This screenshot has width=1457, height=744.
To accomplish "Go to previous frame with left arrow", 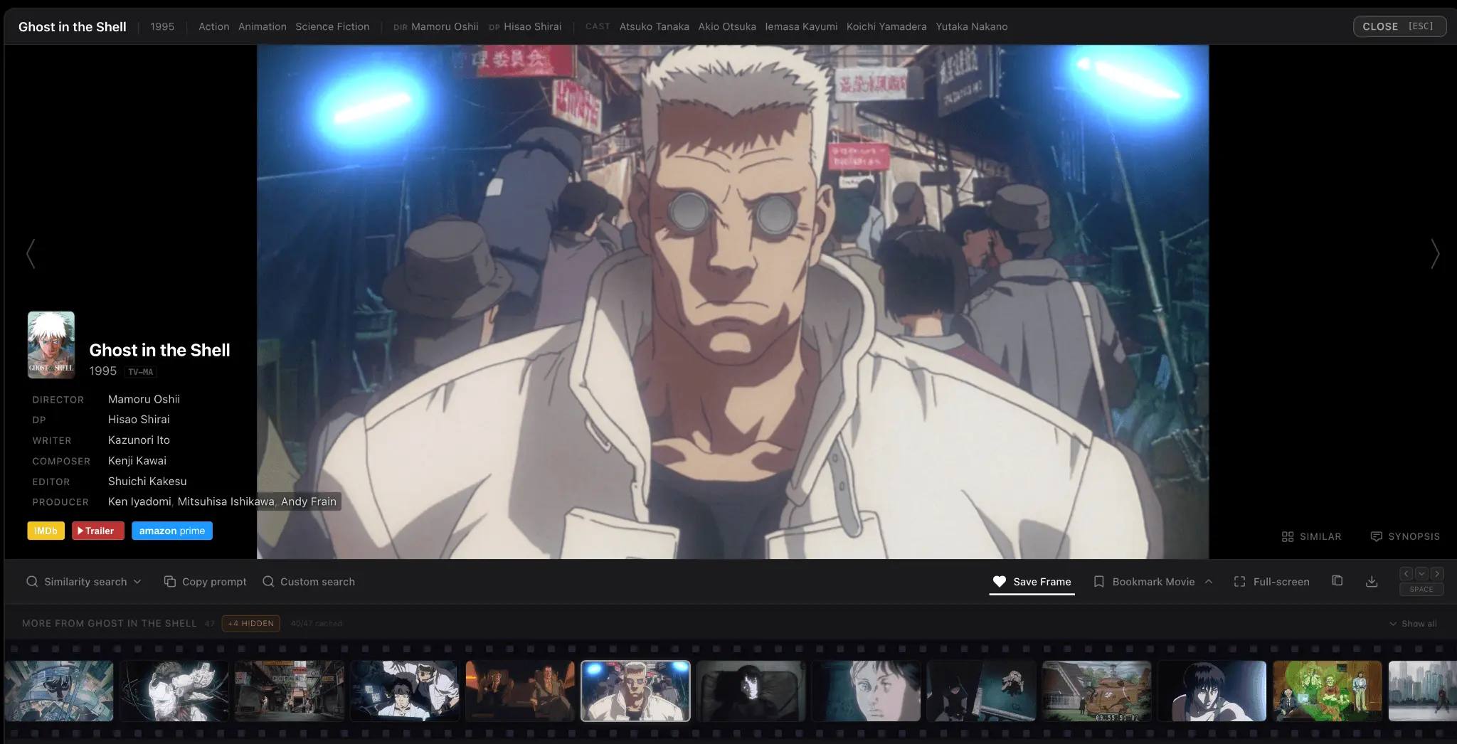I will [31, 253].
